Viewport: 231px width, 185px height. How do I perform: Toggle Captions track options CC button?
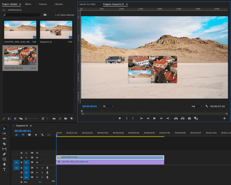point(49,135)
